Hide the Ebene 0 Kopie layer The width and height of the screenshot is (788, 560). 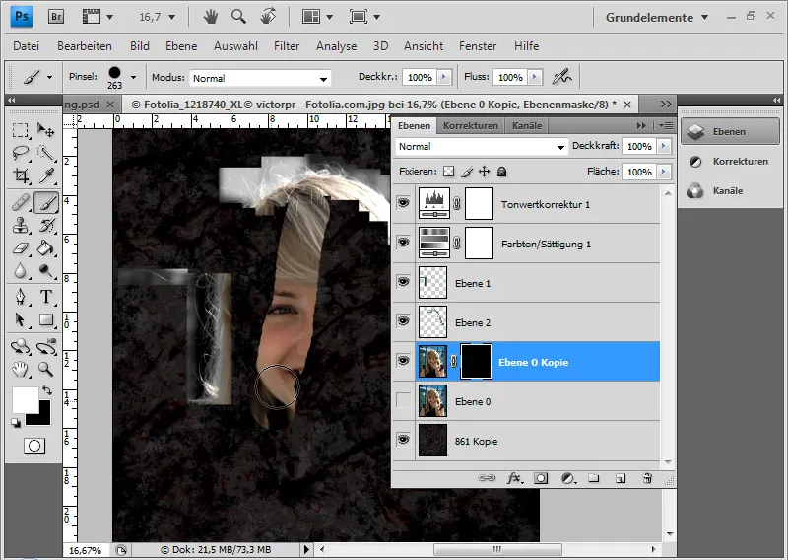pyautogui.click(x=403, y=361)
